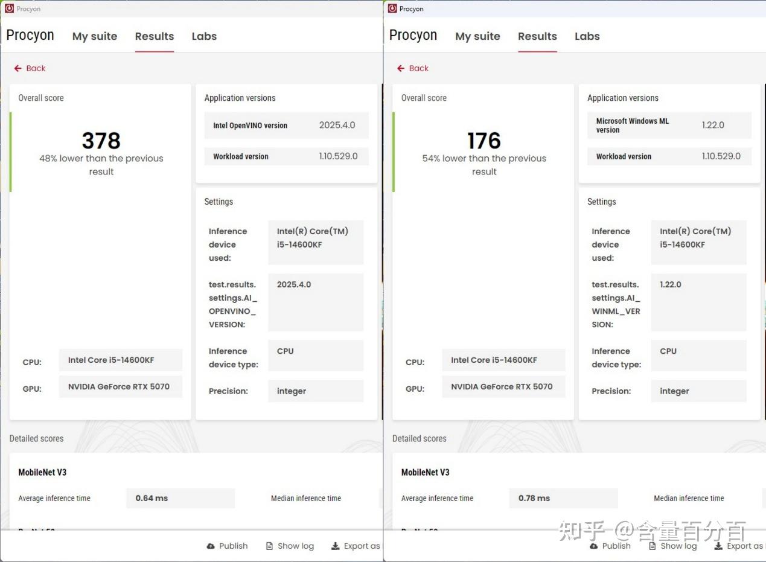Viewport: 766px width, 562px height.
Task: Click Procyon logo text in left window
Action: 30,35
